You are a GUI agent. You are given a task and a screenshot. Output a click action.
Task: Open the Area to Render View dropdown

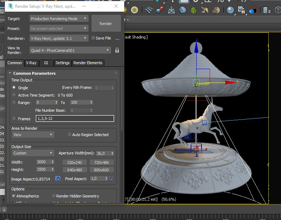pyautogui.click(x=33, y=135)
